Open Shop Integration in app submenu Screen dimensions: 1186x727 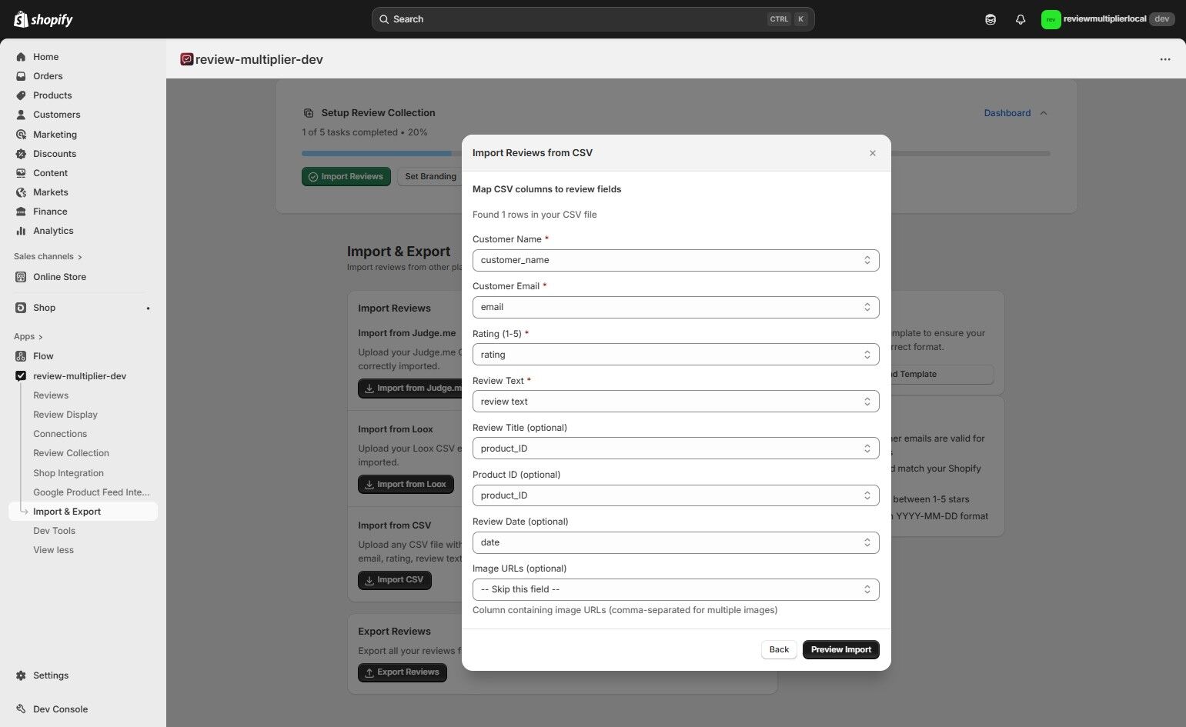pyautogui.click(x=68, y=473)
